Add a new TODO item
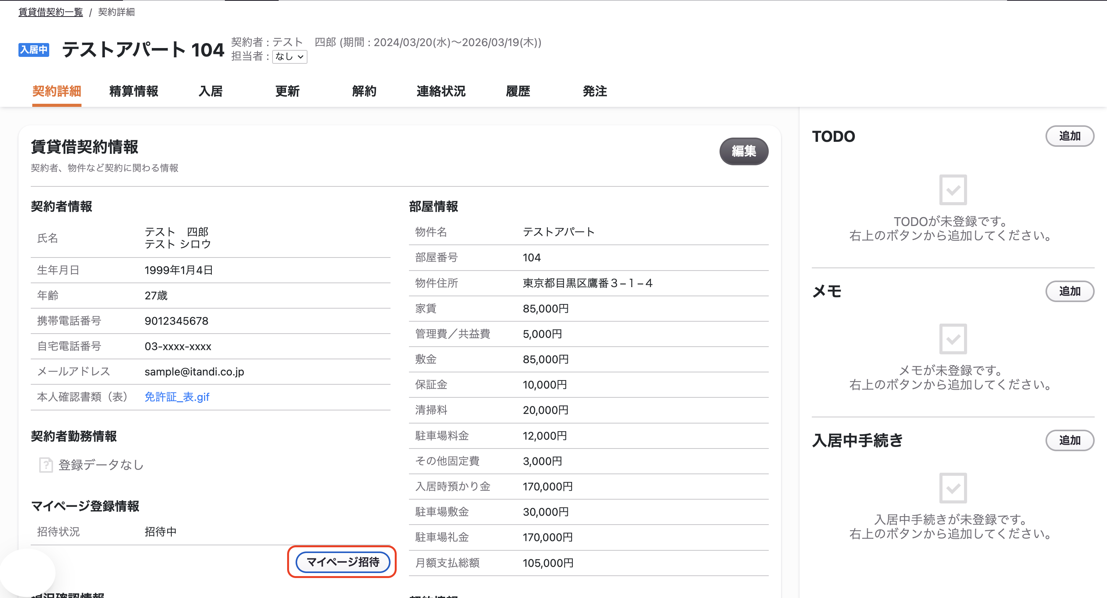The width and height of the screenshot is (1107, 598). (x=1070, y=136)
